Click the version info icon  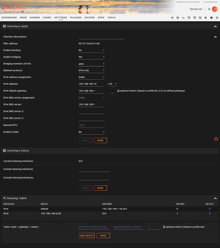[x=22, y=12]
